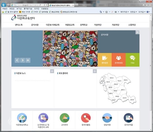Click the command bar RSS feeds icon
The image size is (153, 132).
pyautogui.click(x=107, y=12)
